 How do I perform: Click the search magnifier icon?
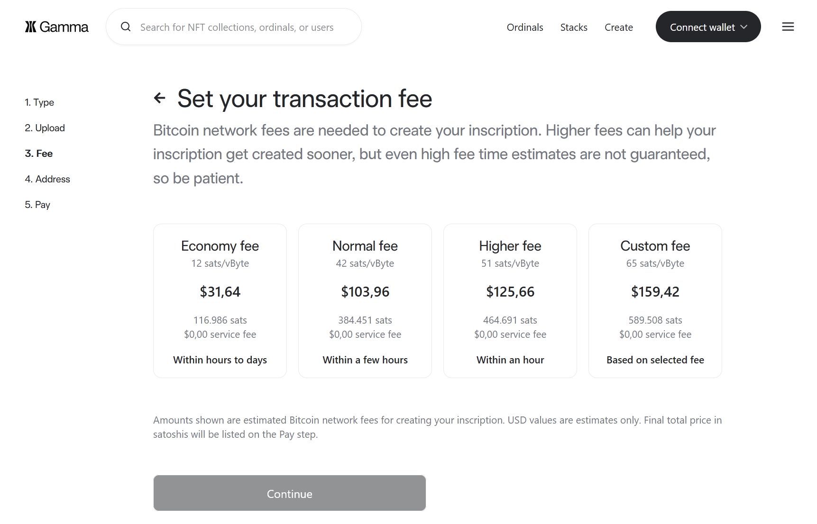pos(126,27)
